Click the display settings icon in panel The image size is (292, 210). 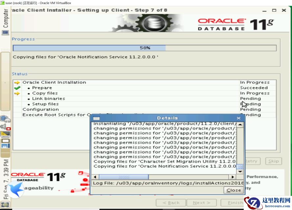5,134
